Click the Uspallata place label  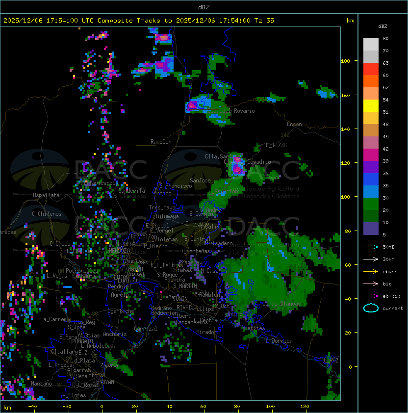click(46, 195)
